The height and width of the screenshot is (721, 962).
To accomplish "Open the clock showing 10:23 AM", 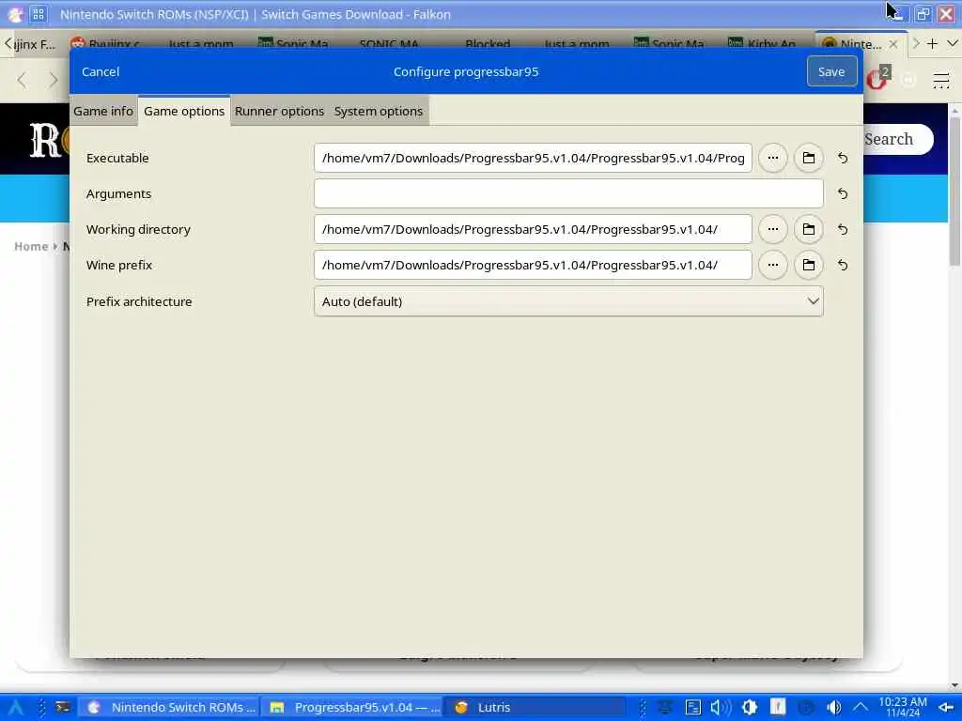I will [x=903, y=707].
